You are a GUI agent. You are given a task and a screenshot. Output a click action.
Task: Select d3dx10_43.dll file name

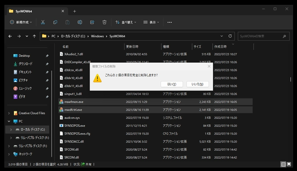click(73, 78)
